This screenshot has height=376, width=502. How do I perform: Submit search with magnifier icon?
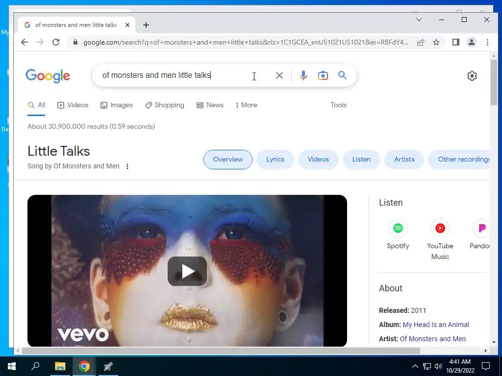pyautogui.click(x=342, y=75)
